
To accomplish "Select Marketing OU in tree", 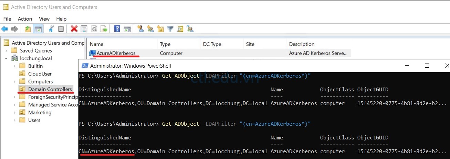I will [40, 112].
